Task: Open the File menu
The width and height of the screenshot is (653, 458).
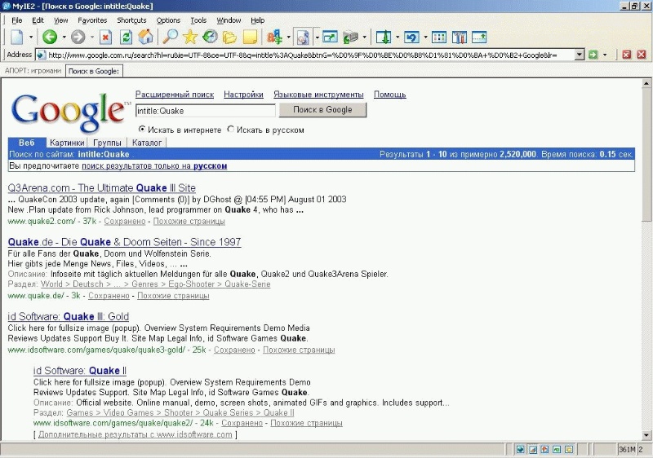Action: (17, 20)
